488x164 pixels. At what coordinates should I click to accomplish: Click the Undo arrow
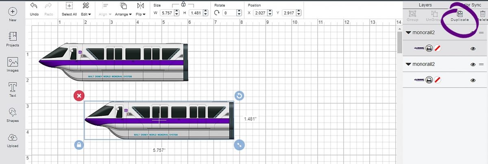[x=34, y=6]
